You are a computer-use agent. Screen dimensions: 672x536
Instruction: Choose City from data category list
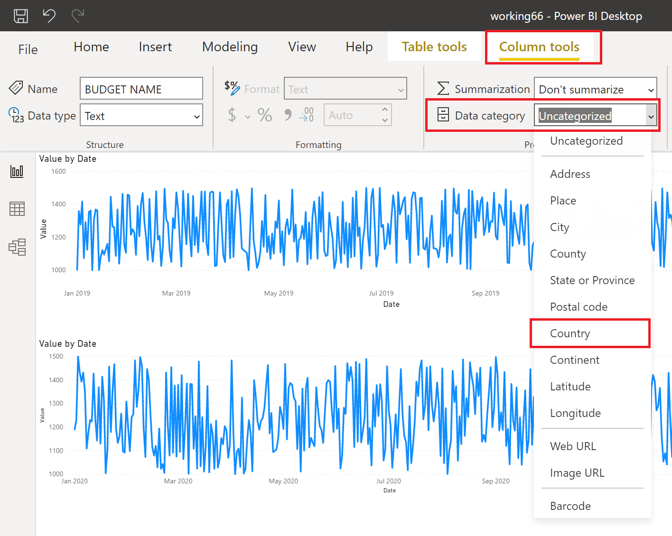click(592, 227)
